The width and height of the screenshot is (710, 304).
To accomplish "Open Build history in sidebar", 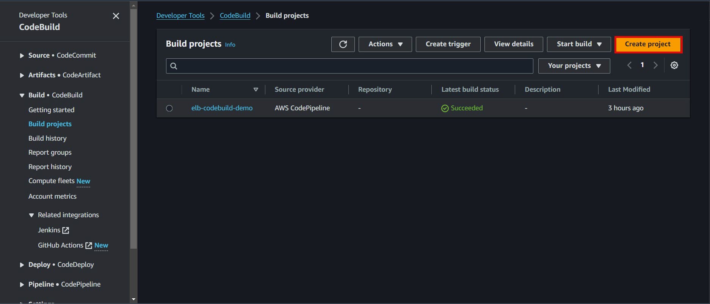I will 47,138.
